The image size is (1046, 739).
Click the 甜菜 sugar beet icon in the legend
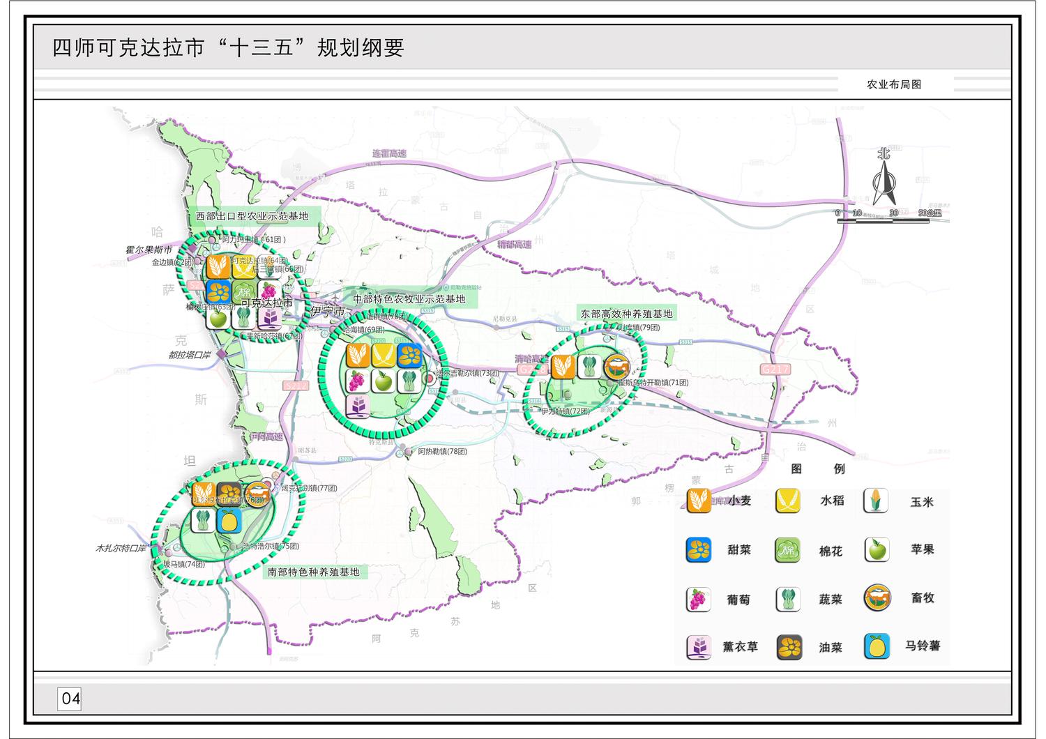pyautogui.click(x=699, y=549)
